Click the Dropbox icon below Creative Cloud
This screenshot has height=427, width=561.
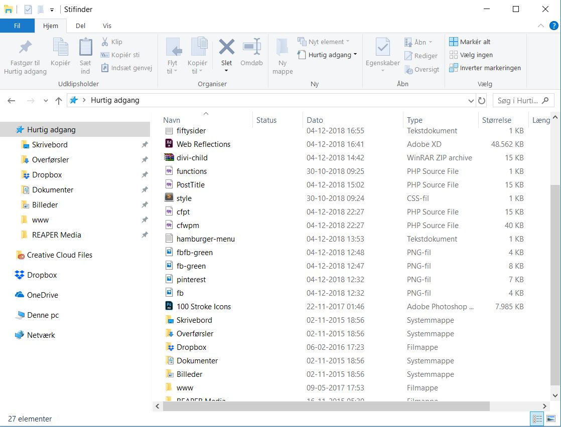(x=20, y=275)
